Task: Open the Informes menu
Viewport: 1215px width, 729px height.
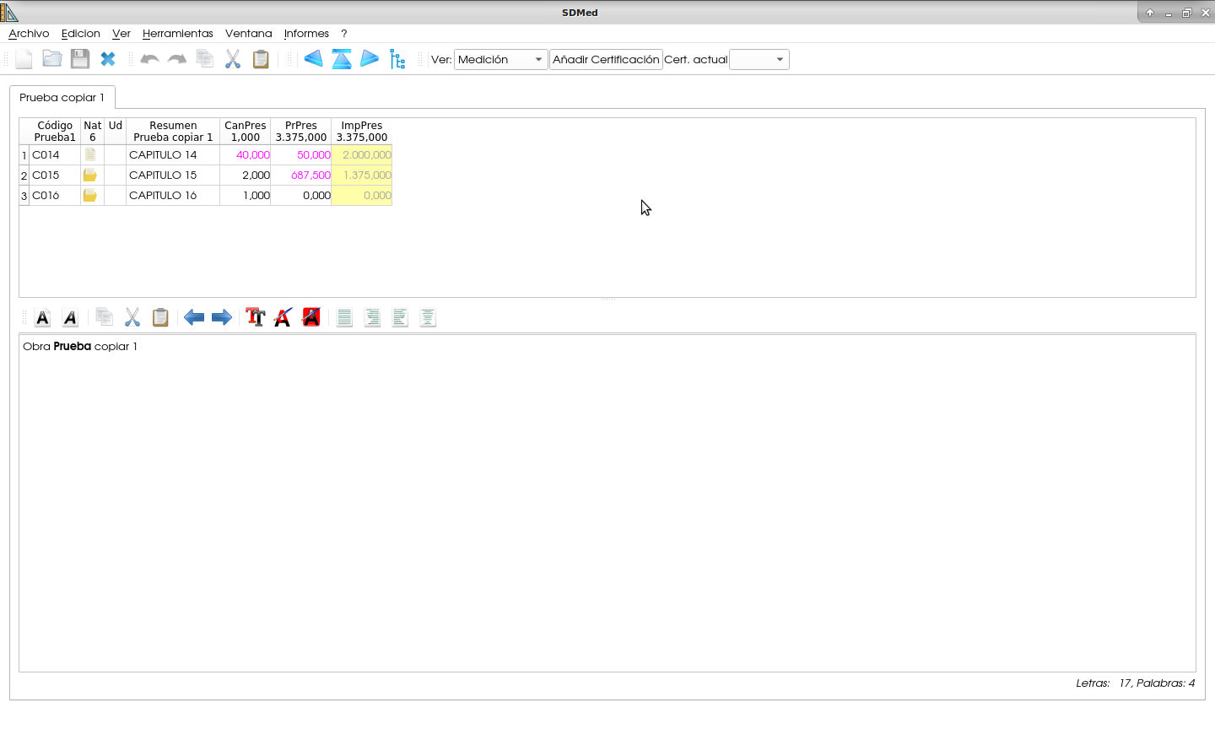Action: [x=306, y=34]
